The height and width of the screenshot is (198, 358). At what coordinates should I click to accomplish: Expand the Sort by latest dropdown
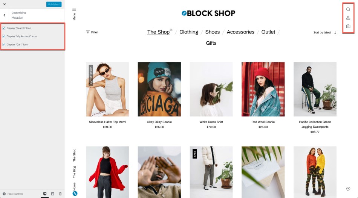[x=325, y=33]
